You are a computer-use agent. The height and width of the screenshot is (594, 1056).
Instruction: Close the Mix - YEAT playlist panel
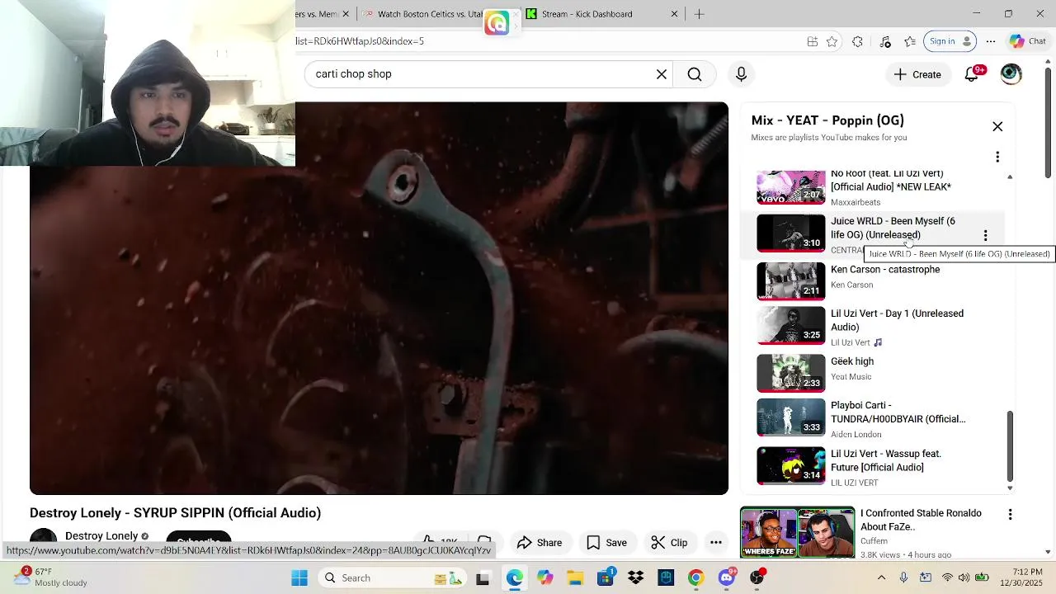(997, 127)
